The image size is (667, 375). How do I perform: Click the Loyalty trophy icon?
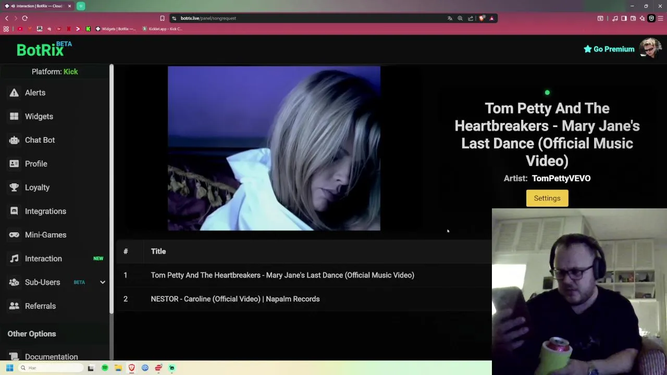coord(14,187)
